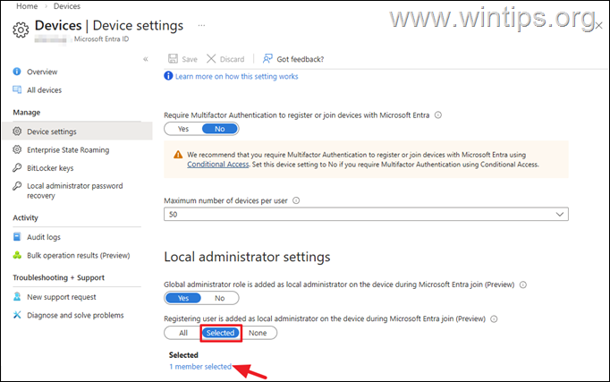The image size is (610, 382).
Task: Click the Overview info icon in sidebar
Action: click(x=17, y=72)
